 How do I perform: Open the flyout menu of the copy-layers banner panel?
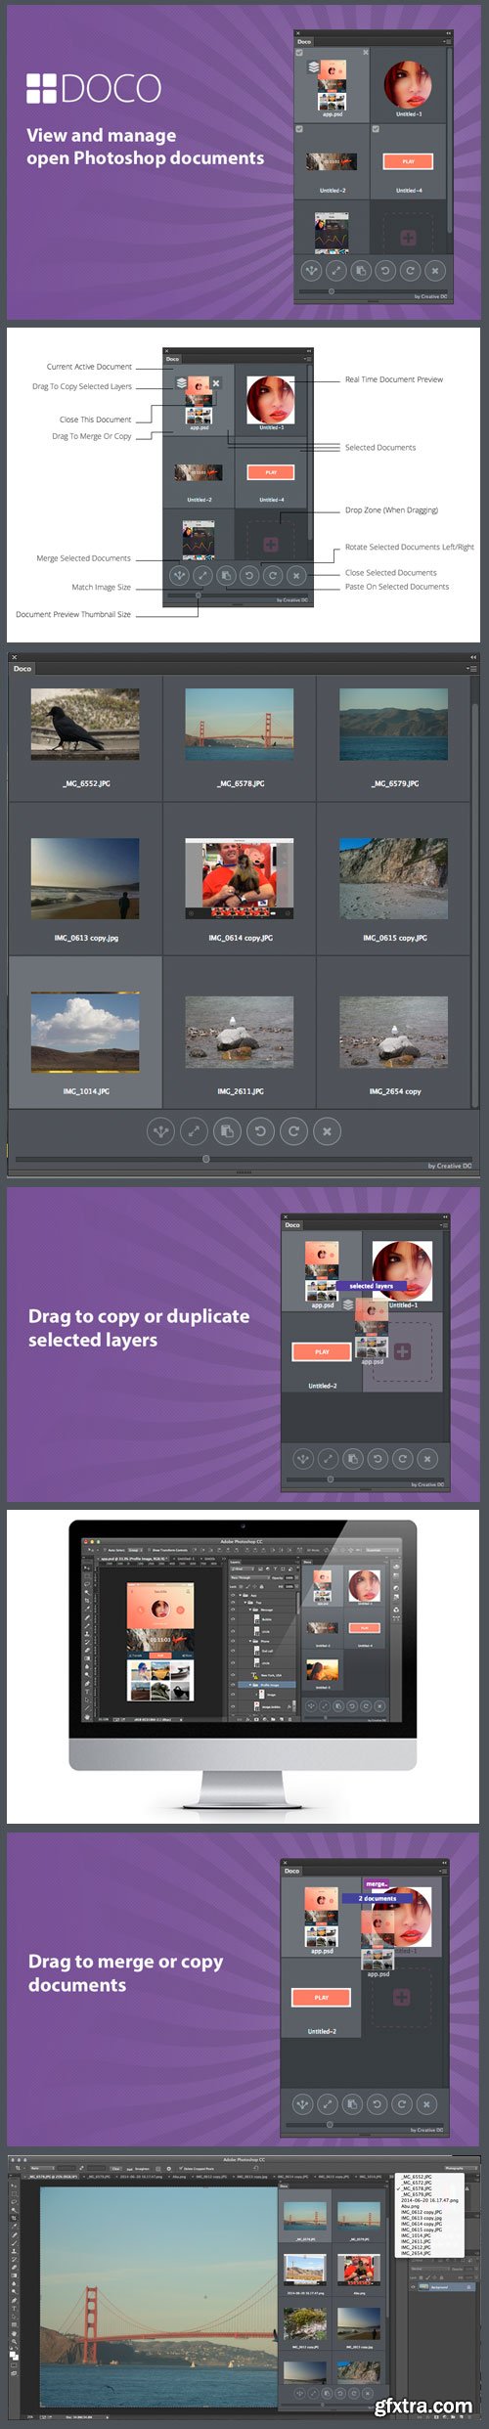tap(444, 1225)
